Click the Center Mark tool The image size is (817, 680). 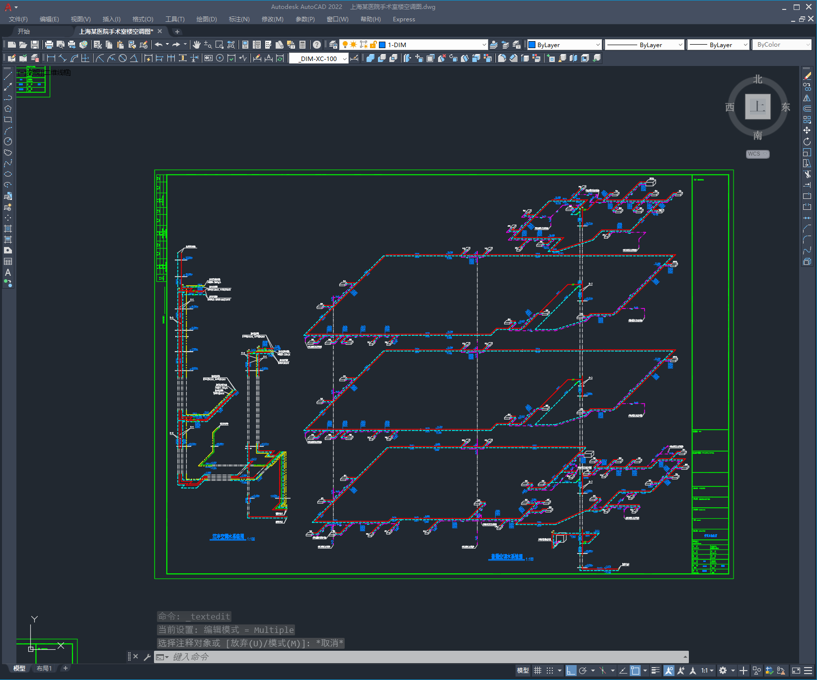(x=220, y=58)
